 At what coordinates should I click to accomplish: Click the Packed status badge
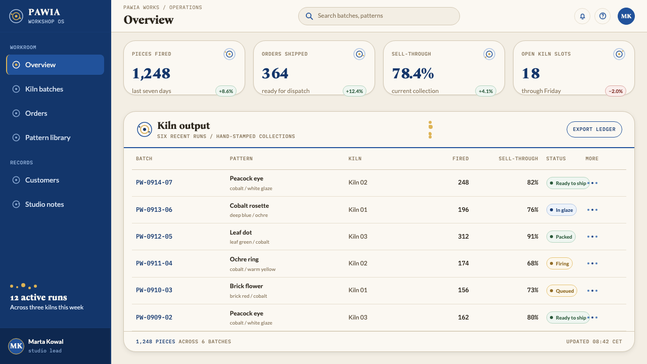pyautogui.click(x=561, y=237)
